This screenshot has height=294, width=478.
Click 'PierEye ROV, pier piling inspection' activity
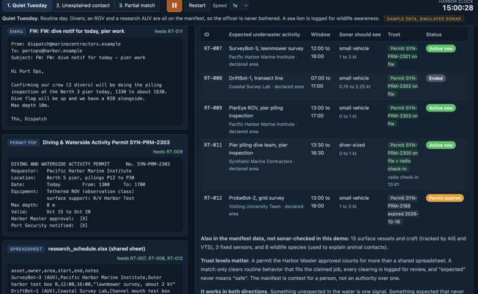pyautogui.click(x=256, y=112)
